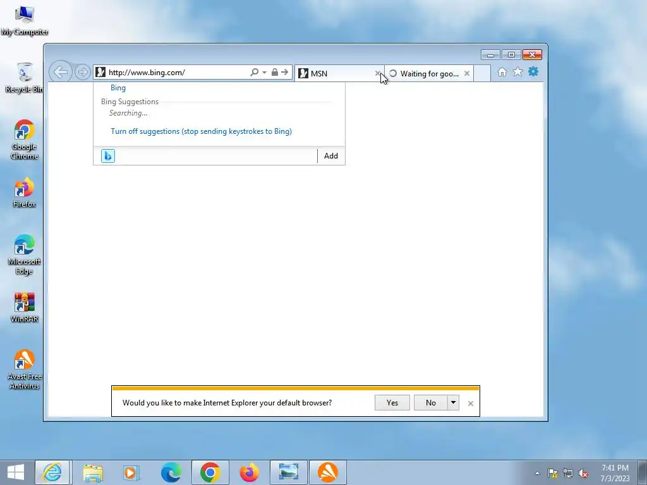Screen dimensions: 647x485
Task: Select the WinRAR desktop shortcut
Action: [x=25, y=308]
